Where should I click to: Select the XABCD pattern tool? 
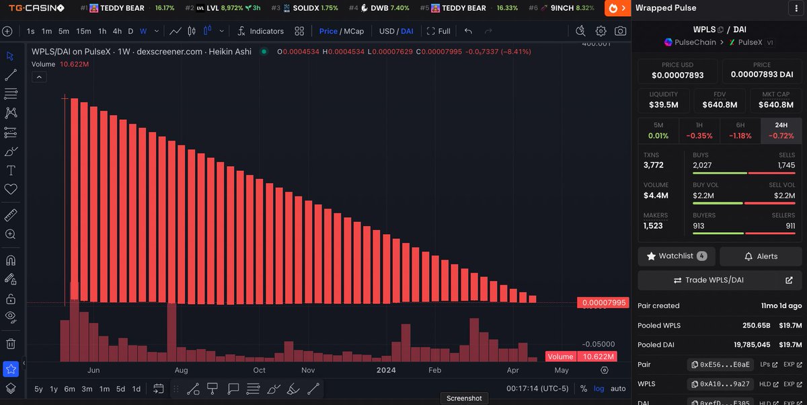point(9,112)
